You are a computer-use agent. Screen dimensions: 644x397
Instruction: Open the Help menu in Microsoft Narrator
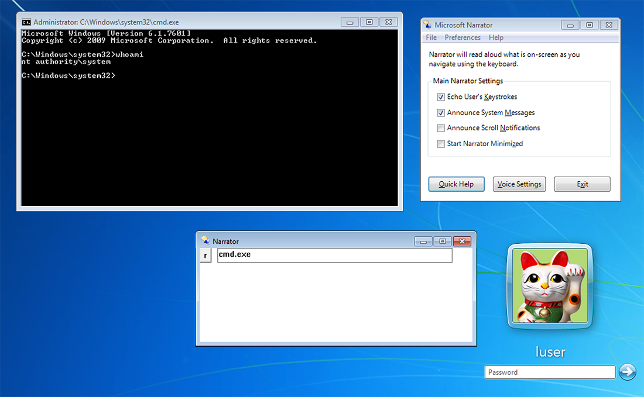click(x=496, y=37)
